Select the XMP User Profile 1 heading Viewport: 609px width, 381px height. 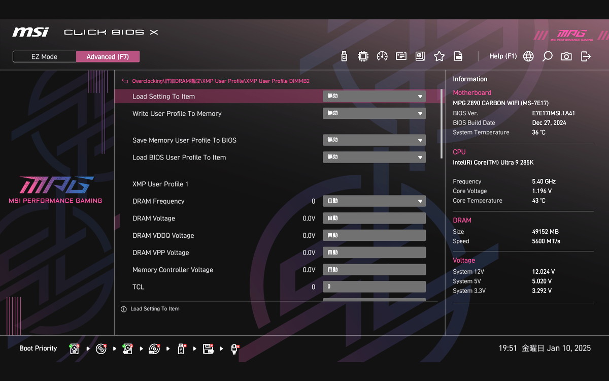coord(160,184)
